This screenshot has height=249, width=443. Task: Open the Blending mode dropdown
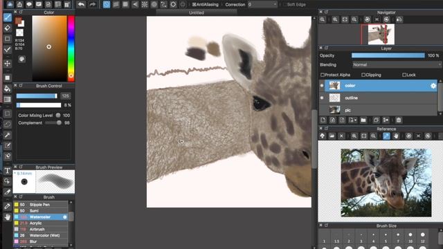click(x=397, y=64)
